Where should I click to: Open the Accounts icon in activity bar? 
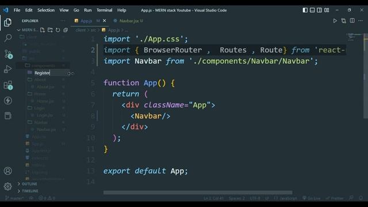7,171
